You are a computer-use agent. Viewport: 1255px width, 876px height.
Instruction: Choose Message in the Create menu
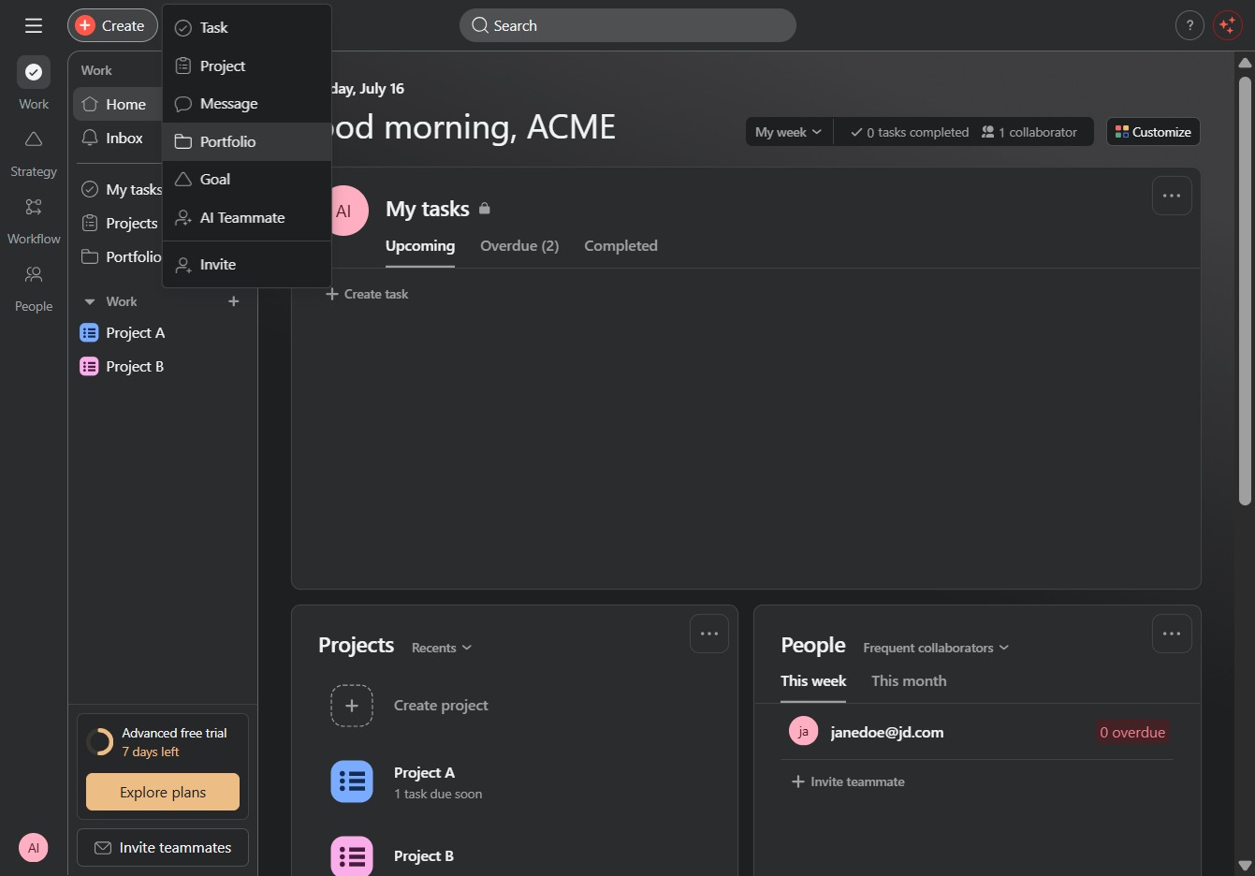click(247, 104)
